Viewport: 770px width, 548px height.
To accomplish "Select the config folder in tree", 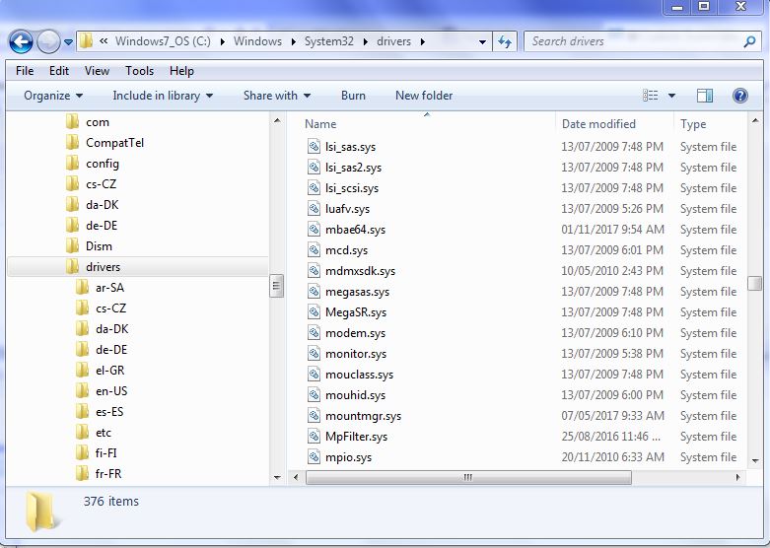I will (93, 163).
